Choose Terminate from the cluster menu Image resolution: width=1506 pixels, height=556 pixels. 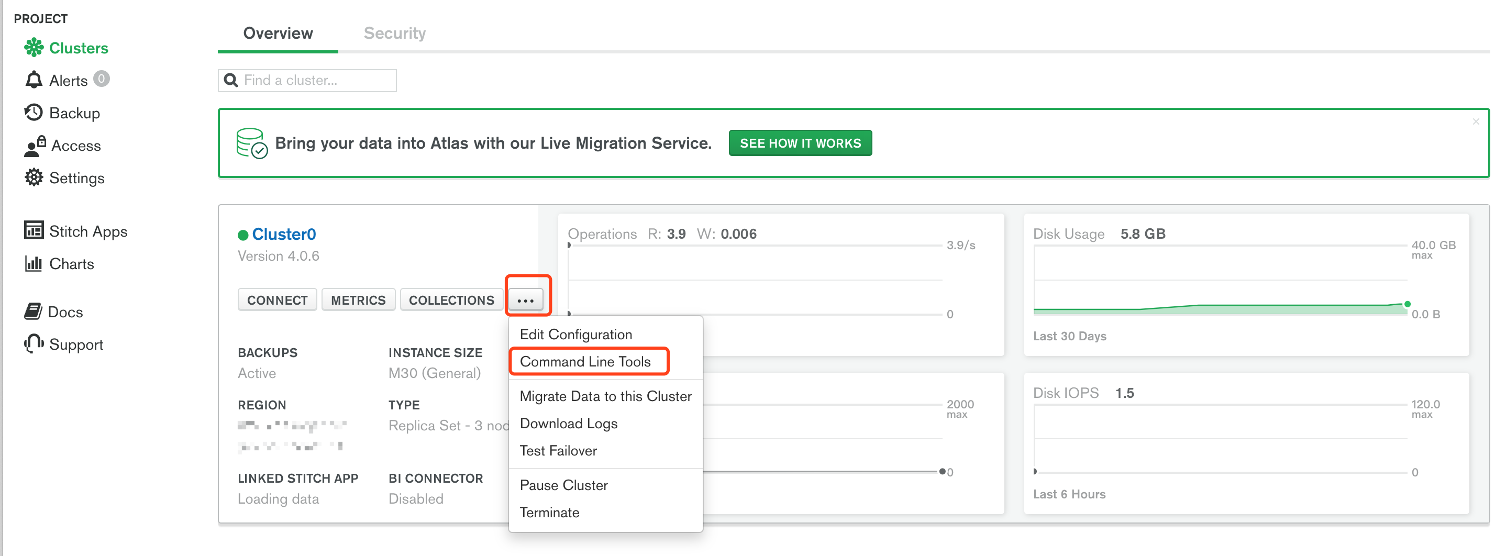click(x=549, y=512)
